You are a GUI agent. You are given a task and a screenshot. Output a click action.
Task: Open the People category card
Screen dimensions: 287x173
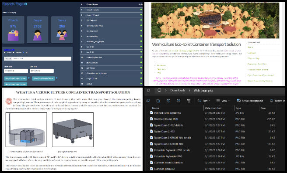pos(38,30)
